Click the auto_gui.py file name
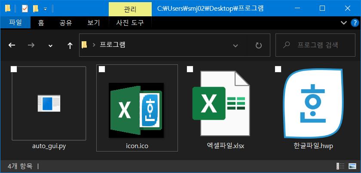 coord(49,146)
